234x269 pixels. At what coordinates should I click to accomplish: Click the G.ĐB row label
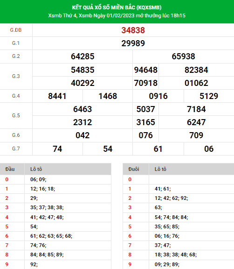[16, 30]
